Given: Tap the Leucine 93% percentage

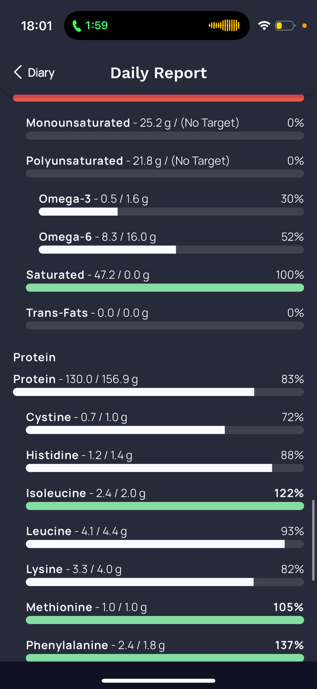Looking at the screenshot, I should tap(292, 531).
